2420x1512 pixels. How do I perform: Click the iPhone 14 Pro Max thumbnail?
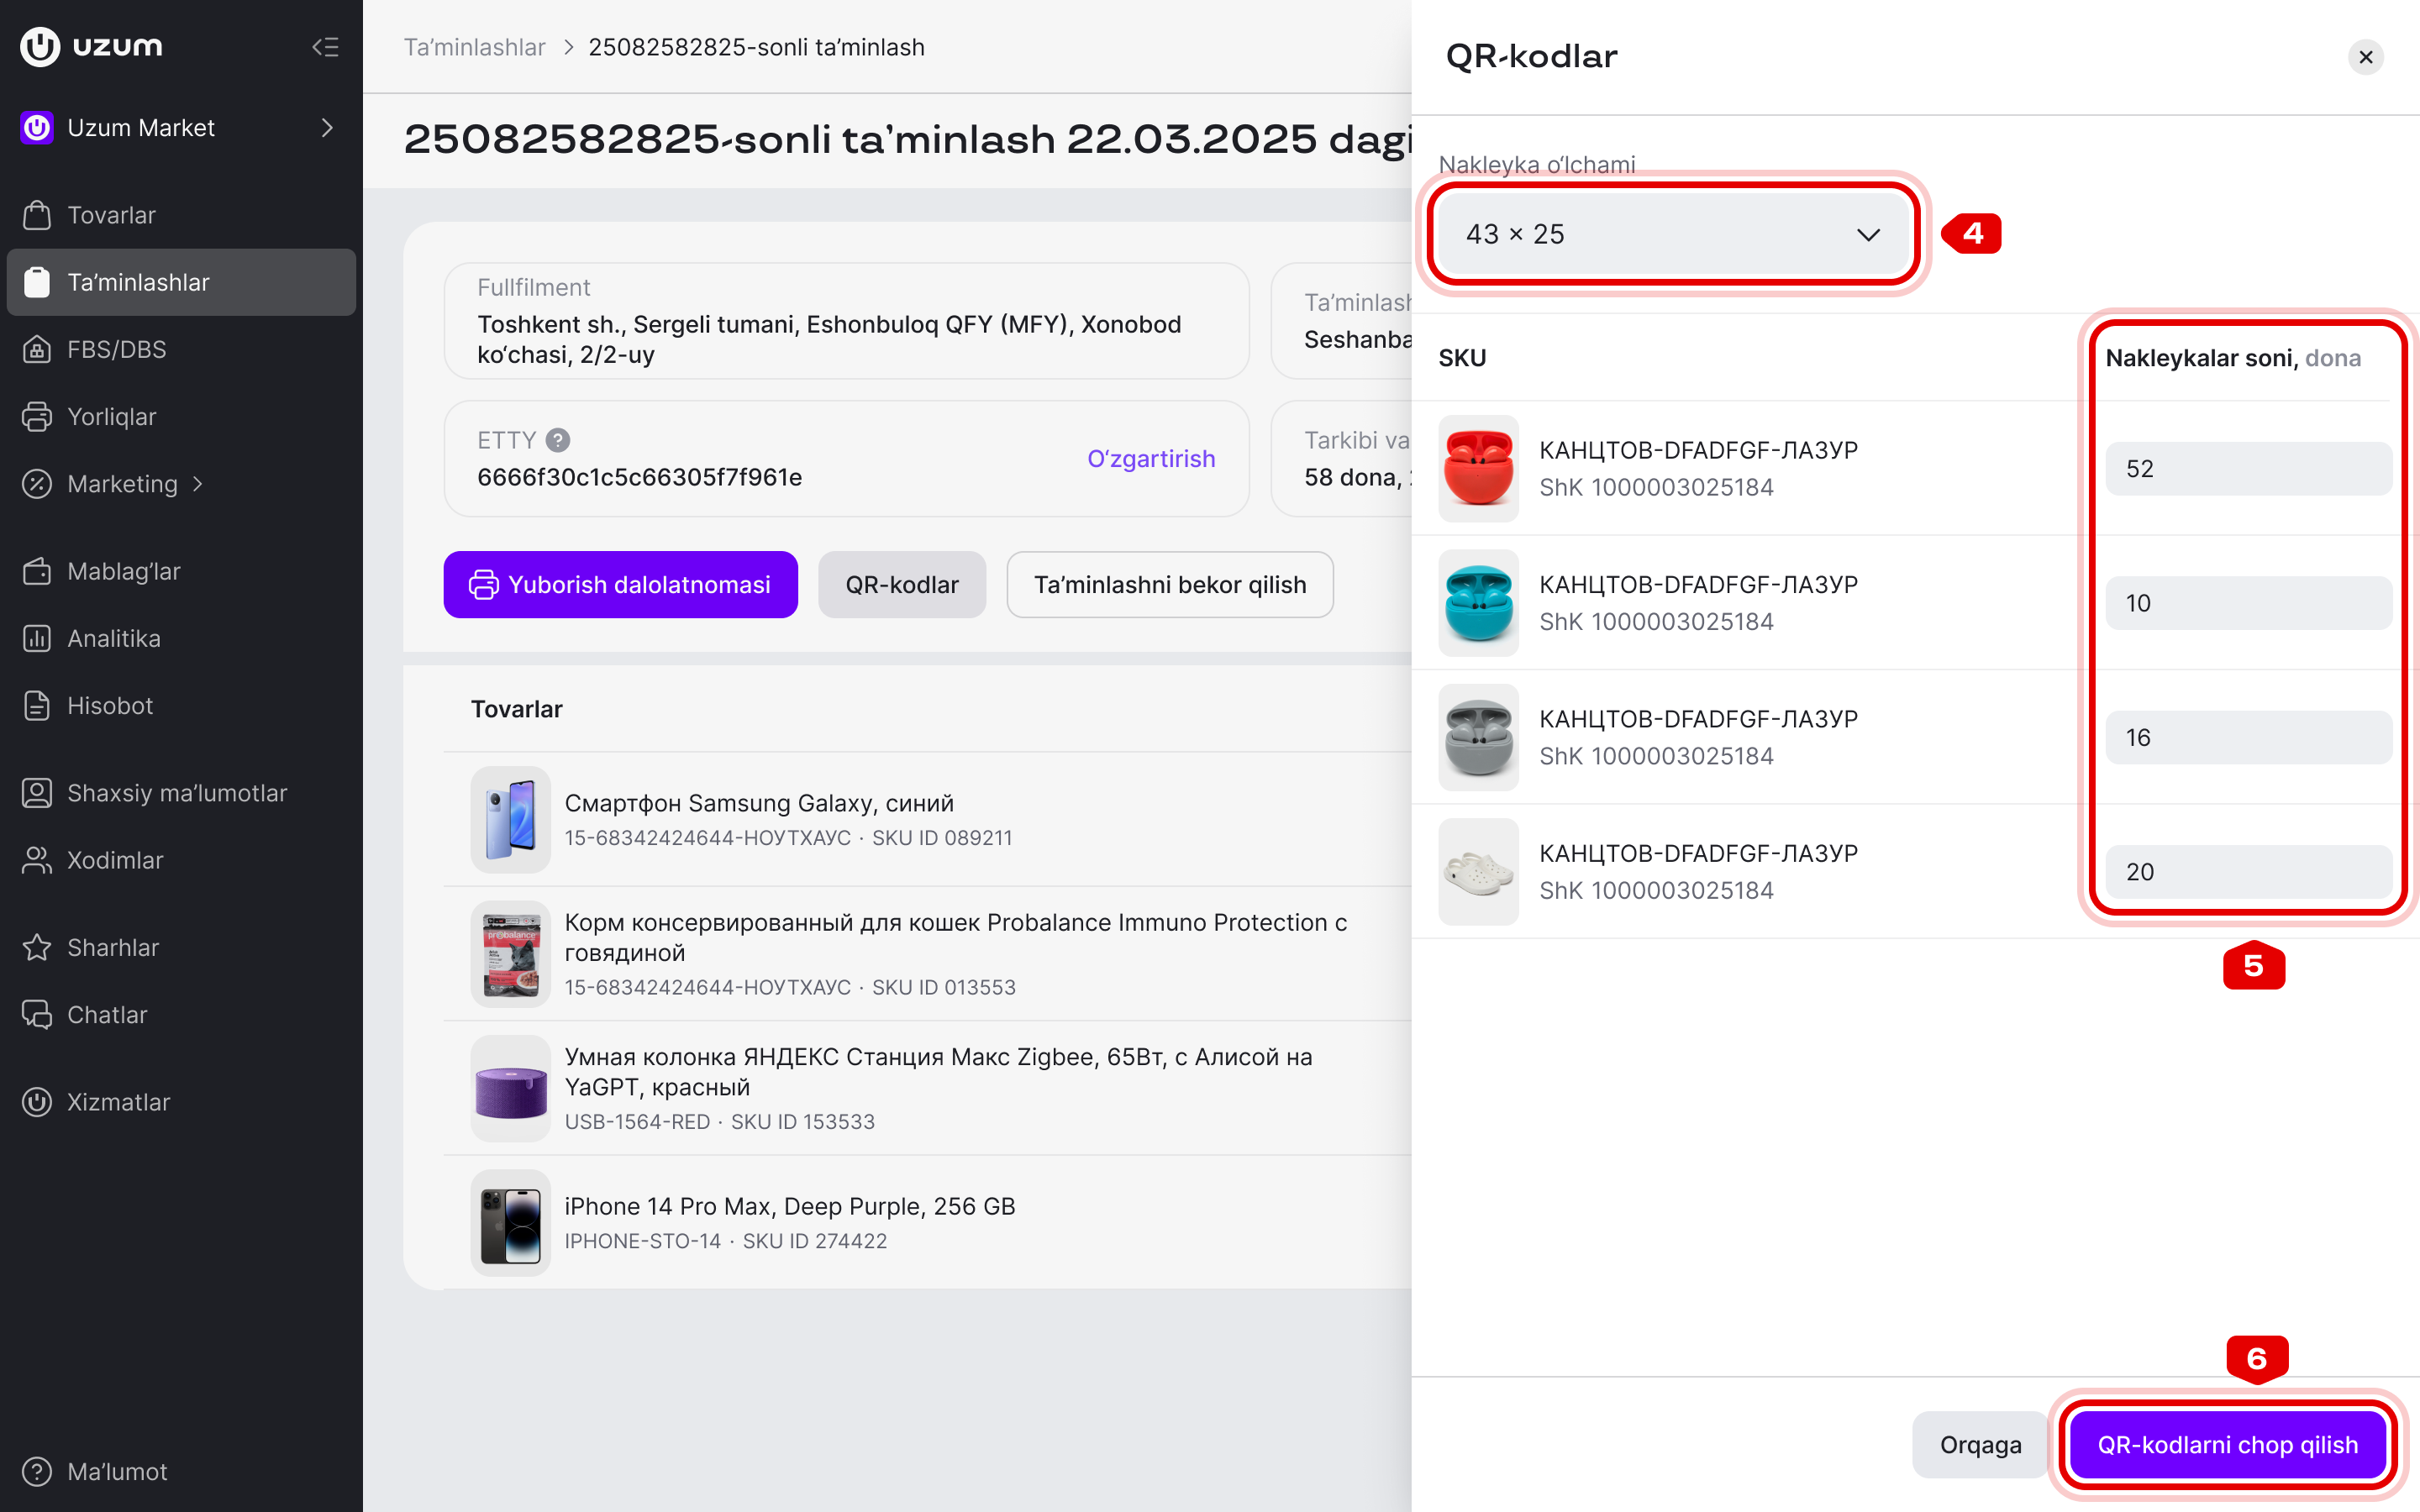[511, 1223]
